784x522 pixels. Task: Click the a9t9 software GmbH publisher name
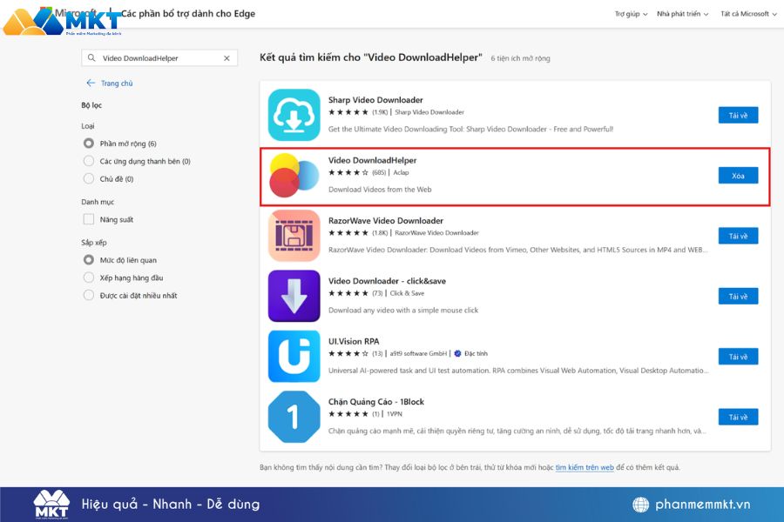tap(418, 354)
